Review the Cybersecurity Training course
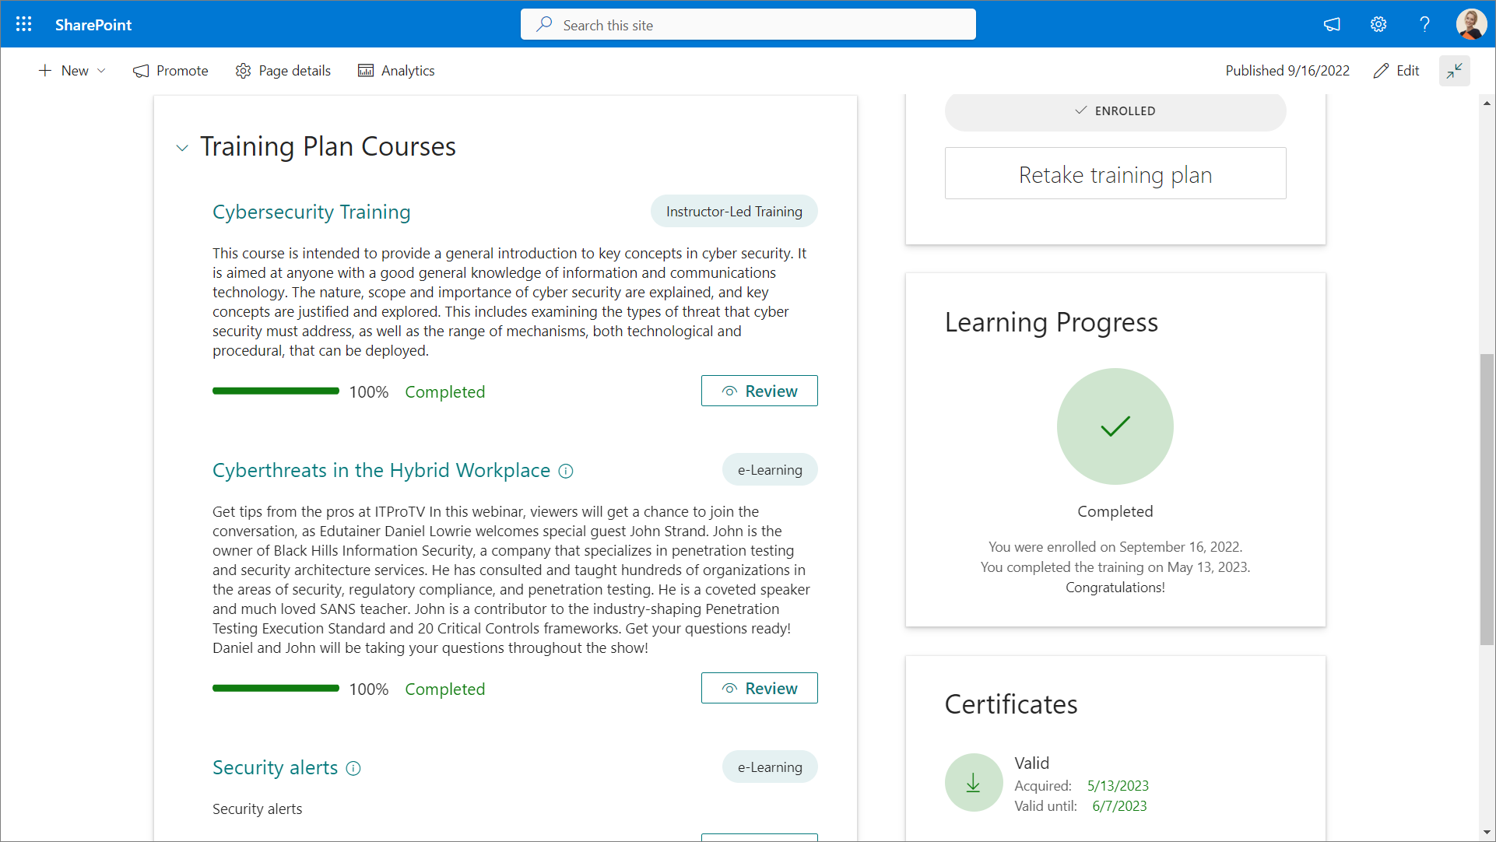 pos(759,391)
